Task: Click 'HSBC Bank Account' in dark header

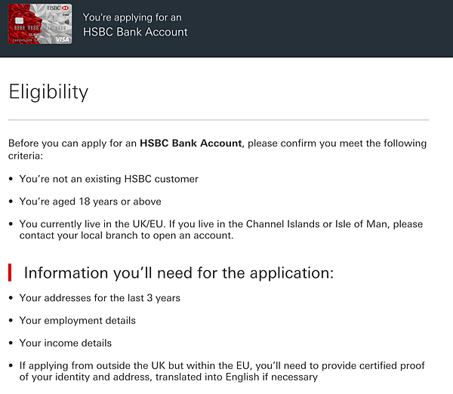Action: pos(135,32)
